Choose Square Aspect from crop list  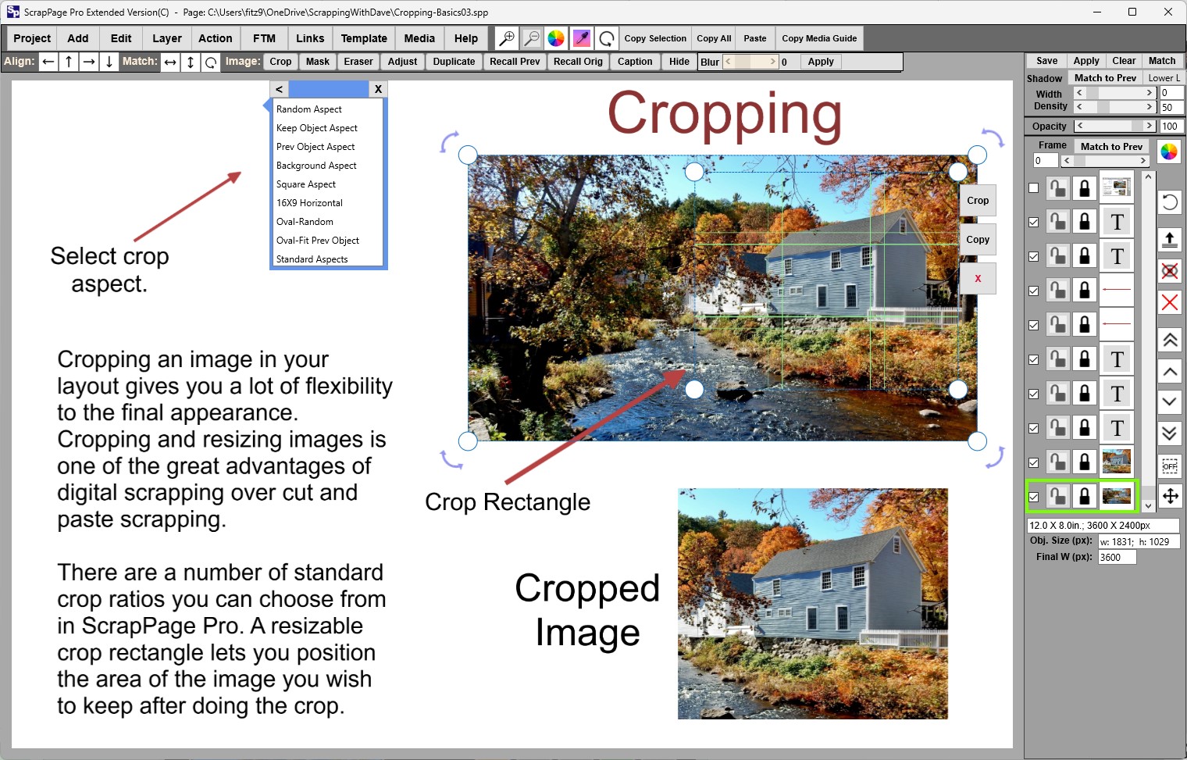(306, 184)
